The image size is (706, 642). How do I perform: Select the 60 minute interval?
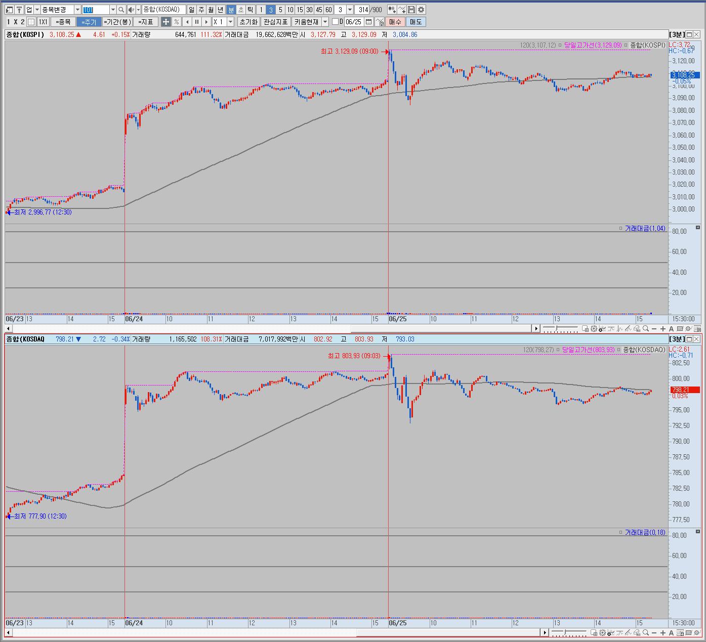[x=328, y=10]
